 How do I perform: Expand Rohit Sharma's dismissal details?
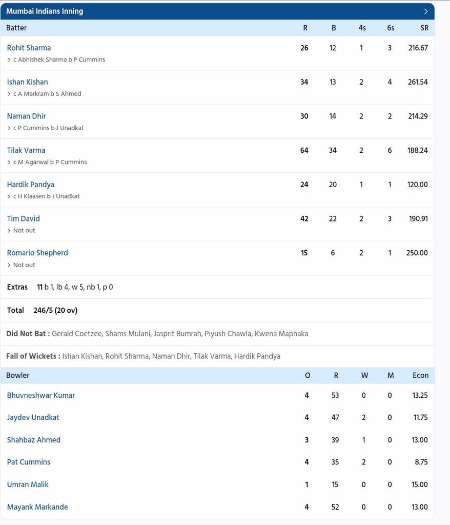(9, 59)
